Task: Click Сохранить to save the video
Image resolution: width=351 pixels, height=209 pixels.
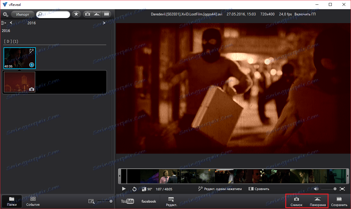Action: (339, 202)
